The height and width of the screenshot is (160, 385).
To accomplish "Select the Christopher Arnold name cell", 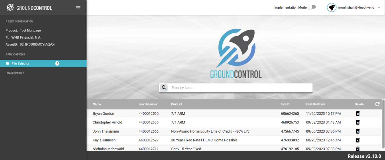I will 107,122.
